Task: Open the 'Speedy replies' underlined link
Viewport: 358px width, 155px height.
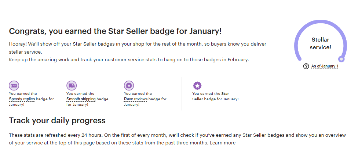Action: click(22, 99)
